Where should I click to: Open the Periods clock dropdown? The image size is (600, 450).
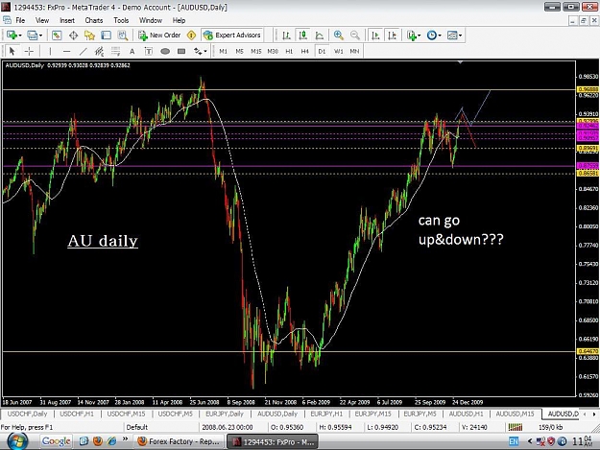[x=434, y=36]
